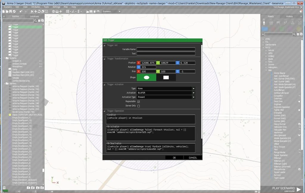Open the Attributes menu
Viewport: 305px width, 193px height.
(x=36, y=7)
